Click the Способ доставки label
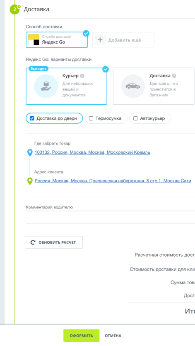Image resolution: width=195 pixels, height=346 pixels. click(44, 27)
